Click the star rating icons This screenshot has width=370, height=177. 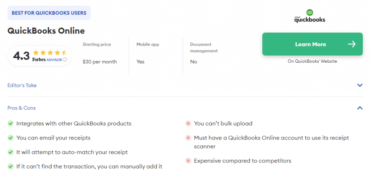(x=50, y=53)
